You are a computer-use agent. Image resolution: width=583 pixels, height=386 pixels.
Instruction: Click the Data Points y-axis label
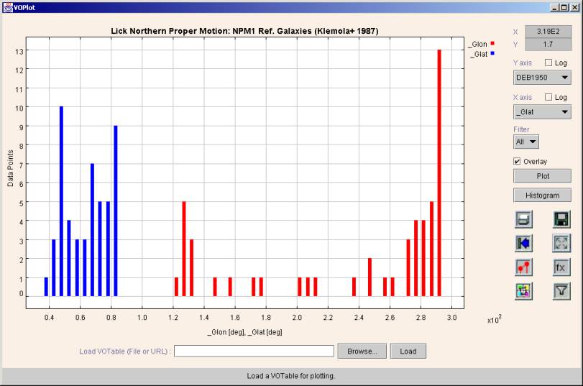[x=10, y=168]
